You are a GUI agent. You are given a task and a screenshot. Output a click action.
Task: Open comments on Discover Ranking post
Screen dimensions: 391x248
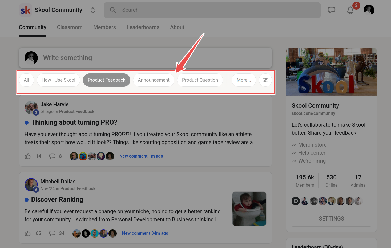click(x=52, y=233)
